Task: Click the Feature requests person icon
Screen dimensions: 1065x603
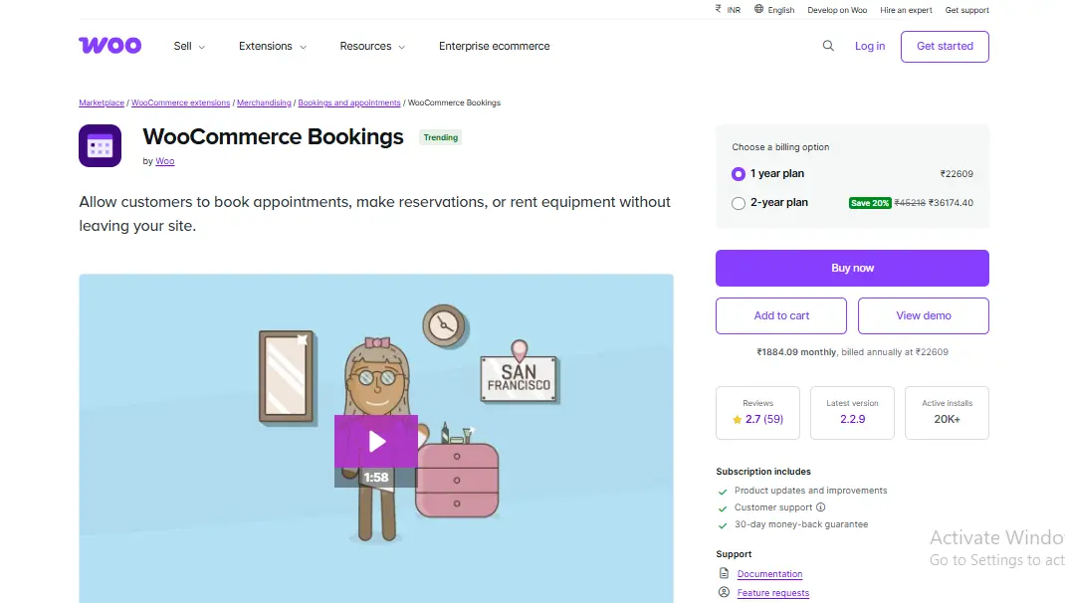Action: (724, 592)
